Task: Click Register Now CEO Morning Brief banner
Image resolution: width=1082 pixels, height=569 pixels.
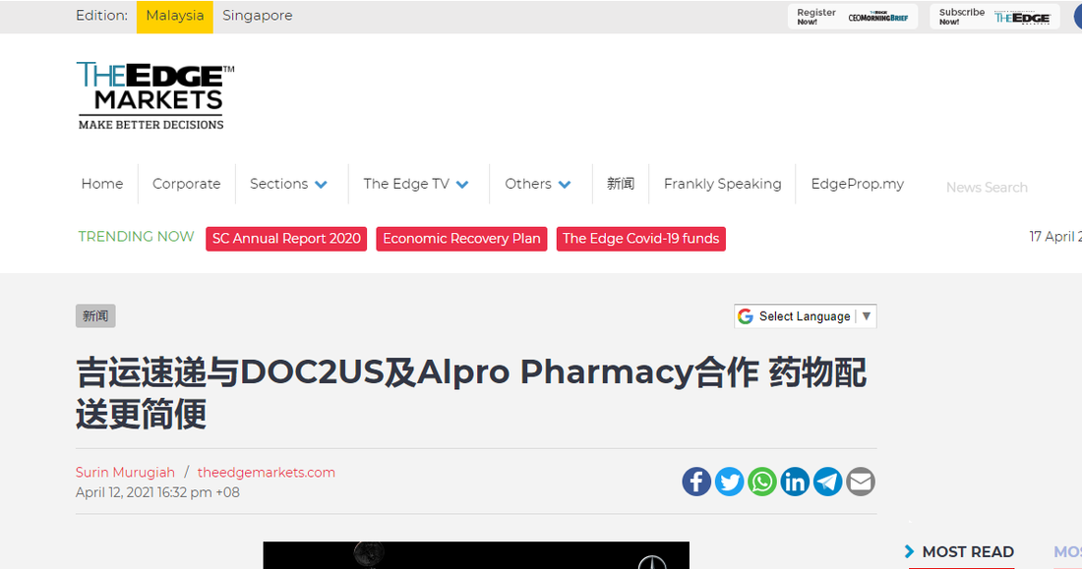Action: tap(853, 17)
